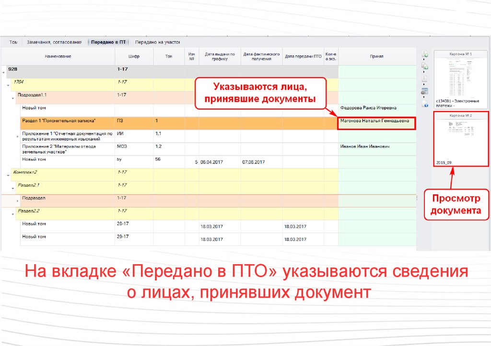Viewport: 491px width, 346px height.
Task: Click Федорова Раиса Игоревна cell
Action: tap(377, 110)
